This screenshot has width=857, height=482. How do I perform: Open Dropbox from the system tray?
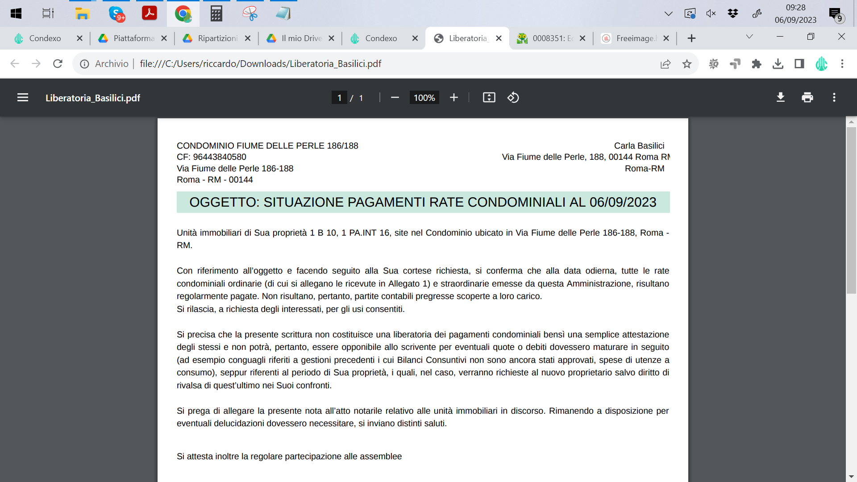pyautogui.click(x=732, y=13)
